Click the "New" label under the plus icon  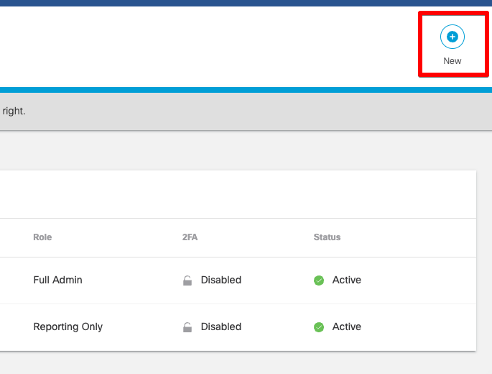click(x=452, y=61)
